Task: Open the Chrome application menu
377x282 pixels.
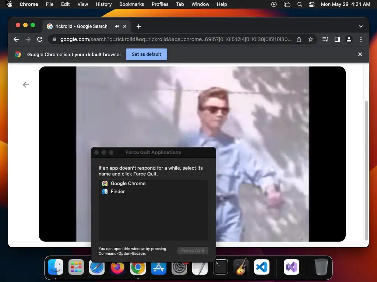Action: [x=29, y=4]
